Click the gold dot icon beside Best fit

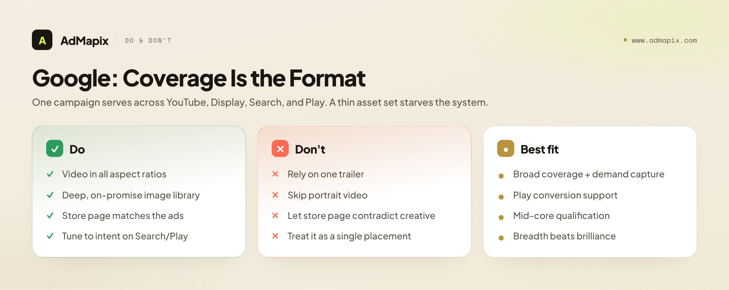click(506, 148)
